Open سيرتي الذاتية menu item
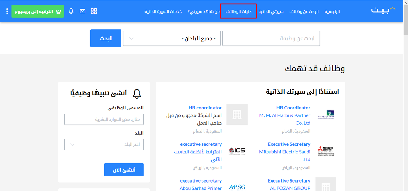Viewport: 408px width, 191px height. (x=271, y=11)
